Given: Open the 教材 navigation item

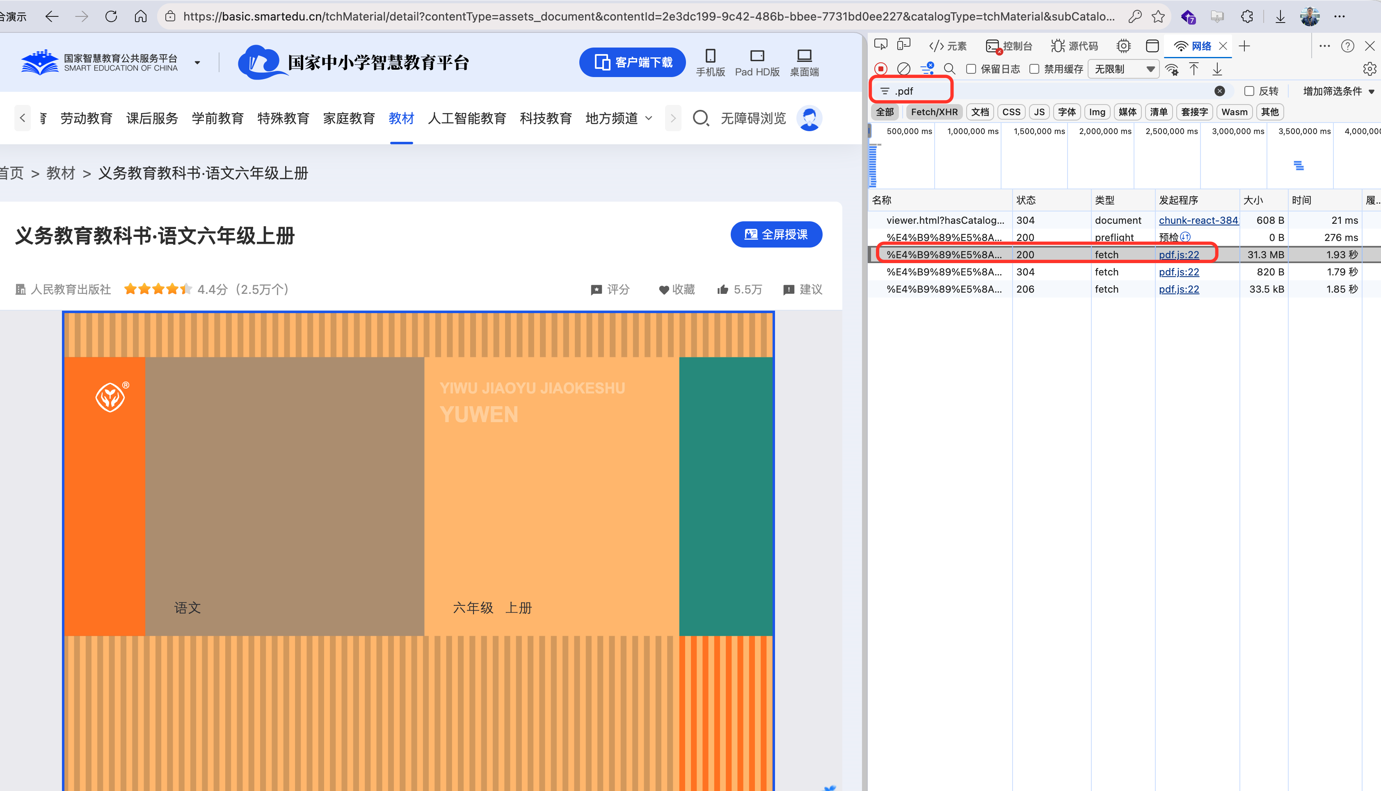Looking at the screenshot, I should click(401, 118).
